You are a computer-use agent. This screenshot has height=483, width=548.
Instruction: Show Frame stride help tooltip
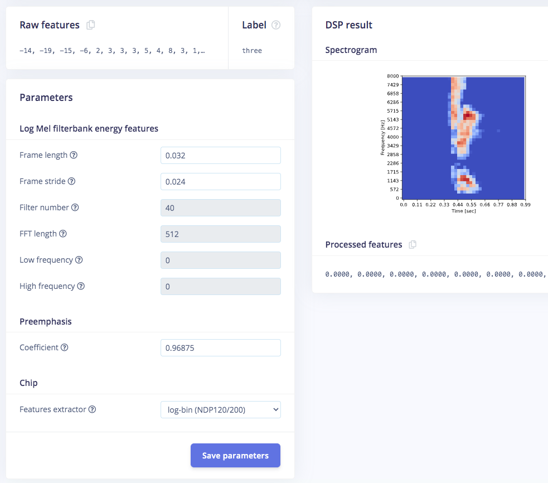click(72, 181)
